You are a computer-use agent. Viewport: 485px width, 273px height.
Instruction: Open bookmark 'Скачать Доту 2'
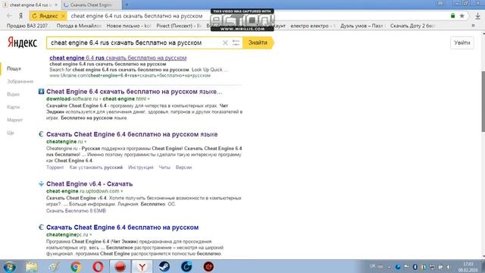[x=413, y=26]
